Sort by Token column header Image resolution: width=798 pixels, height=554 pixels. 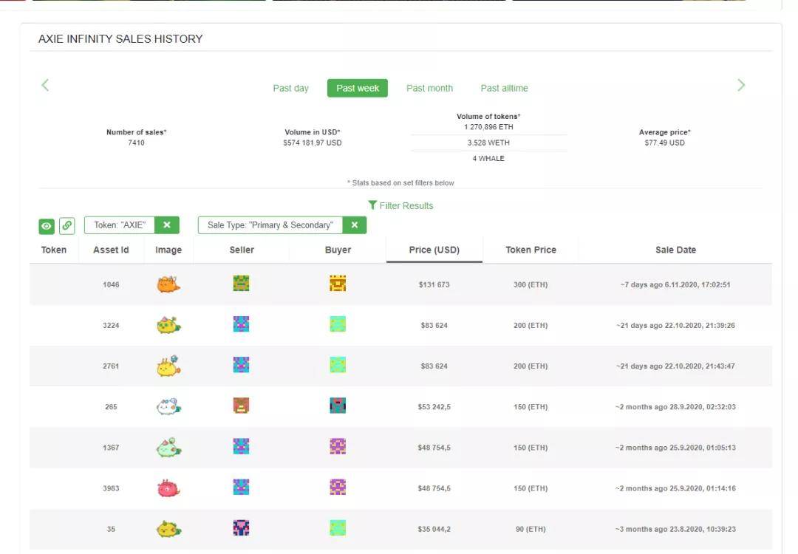(53, 250)
